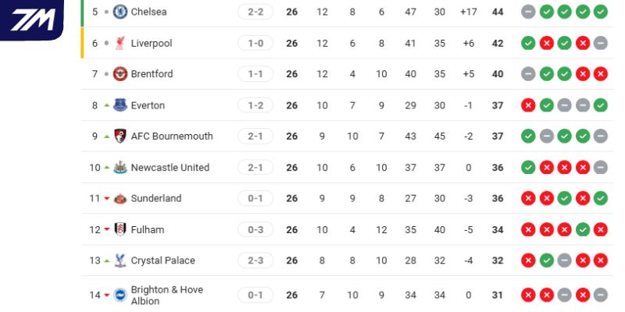Click Liverpool's 1-0 latest score badge

[x=255, y=43]
